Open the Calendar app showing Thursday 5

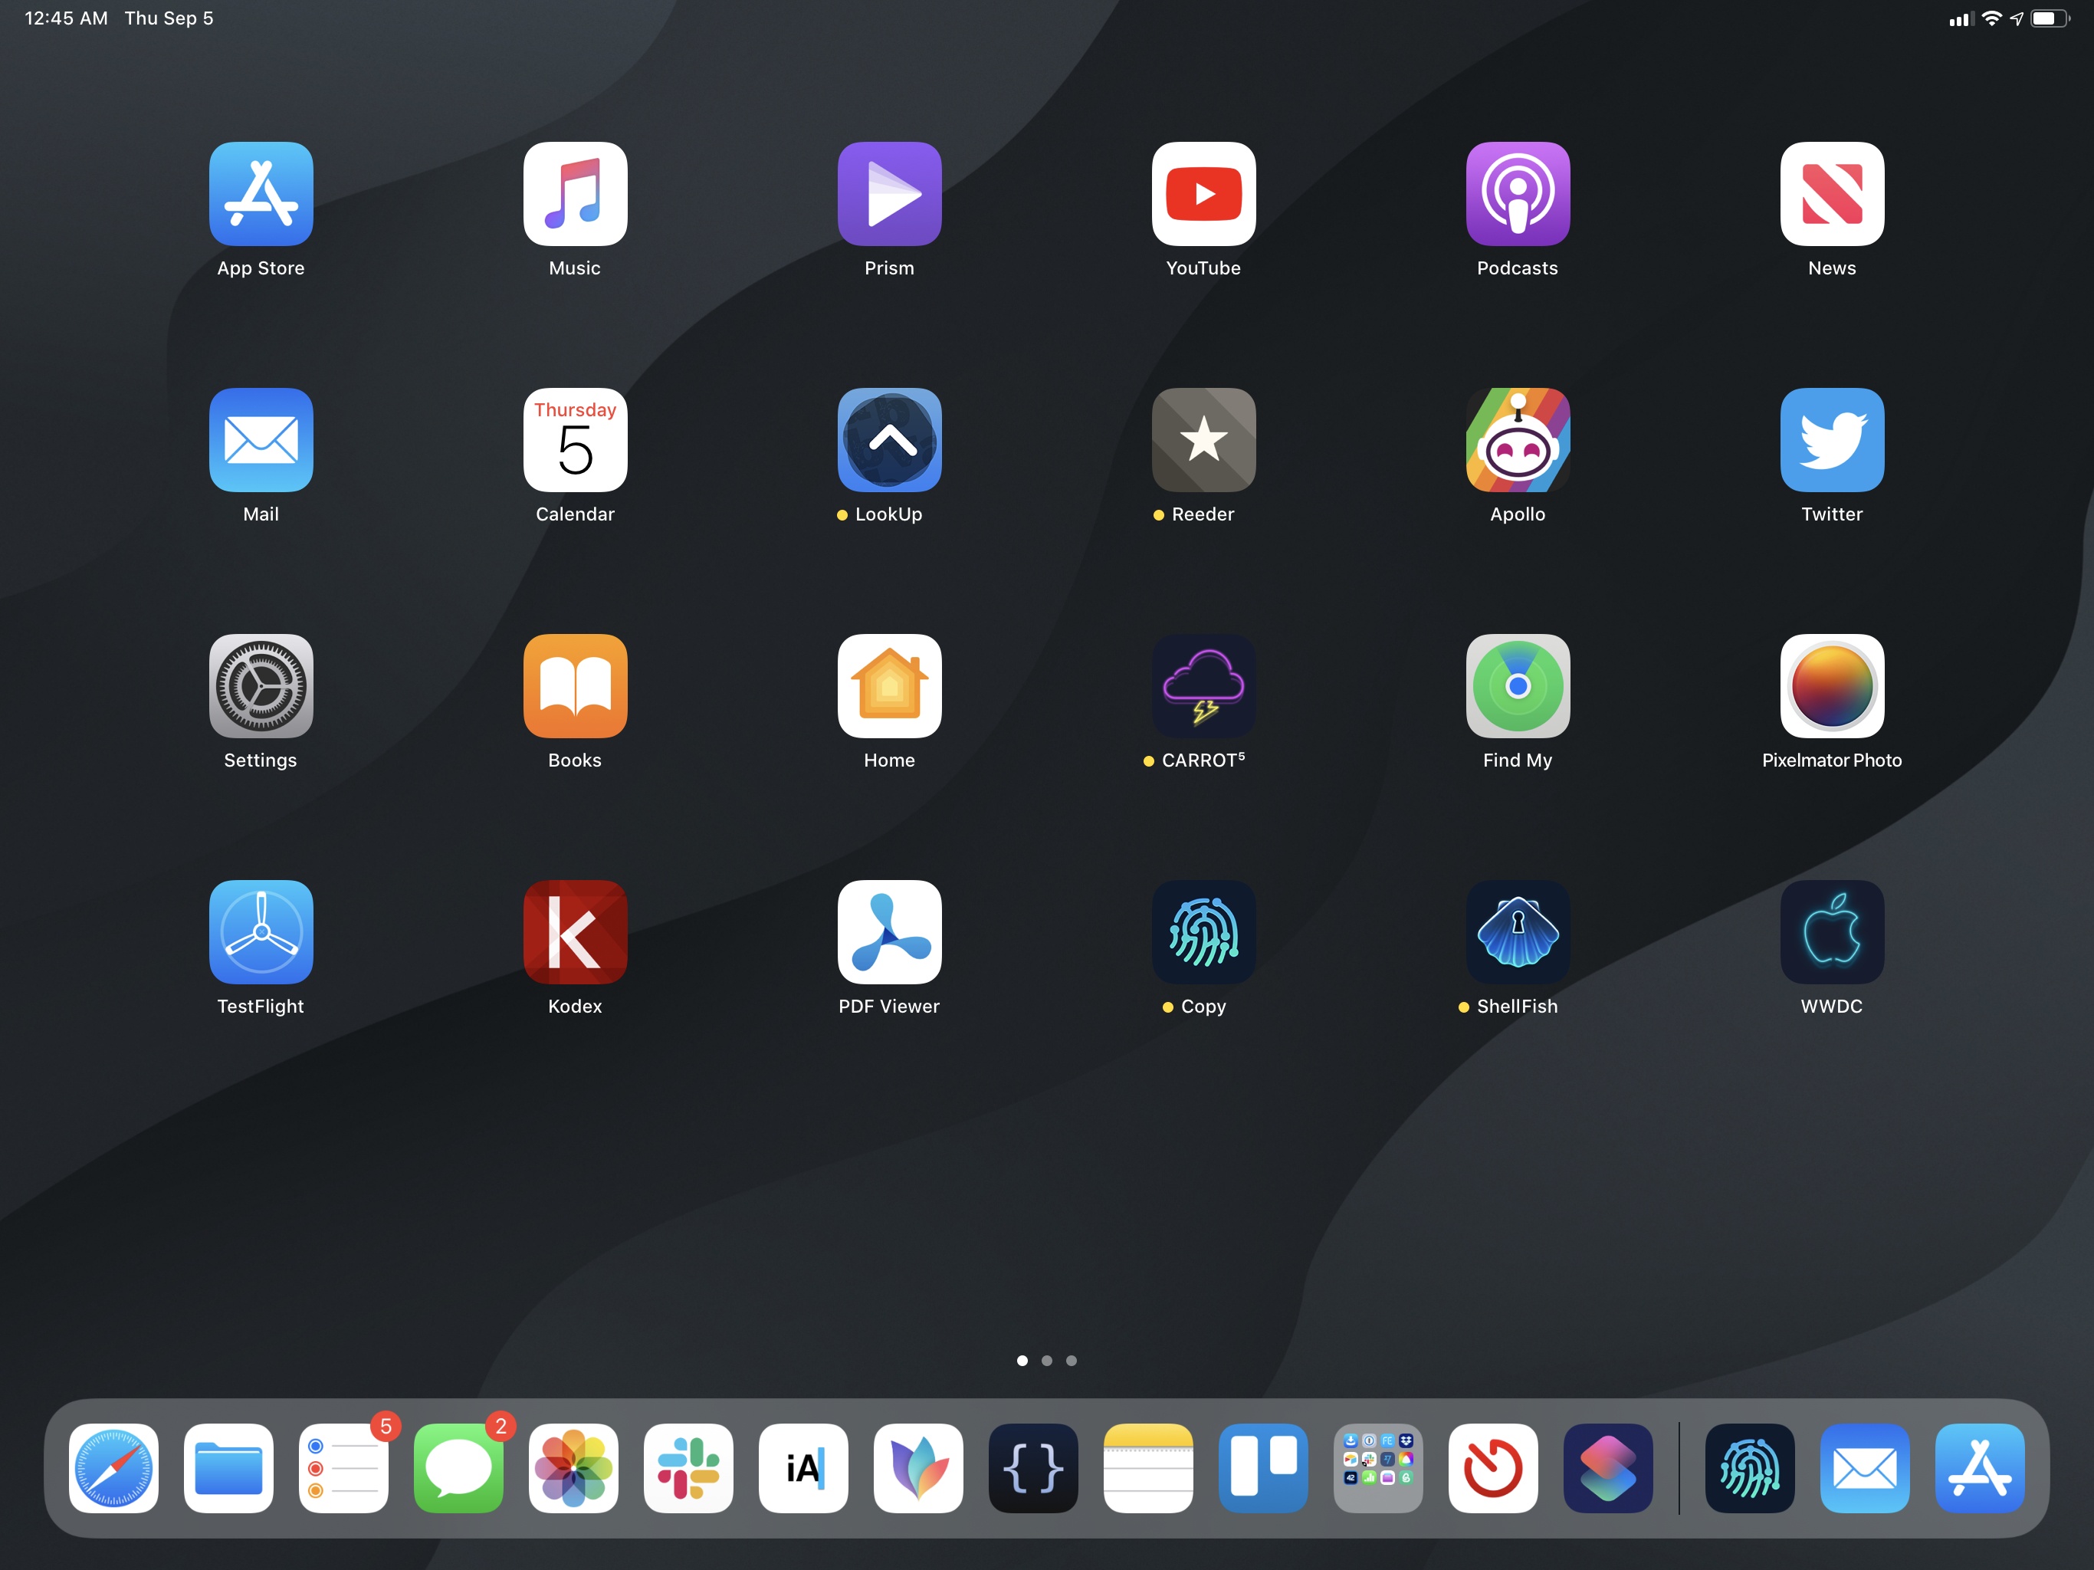tap(576, 440)
